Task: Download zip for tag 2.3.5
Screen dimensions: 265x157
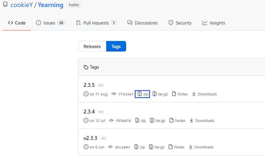Action: click(x=142, y=94)
